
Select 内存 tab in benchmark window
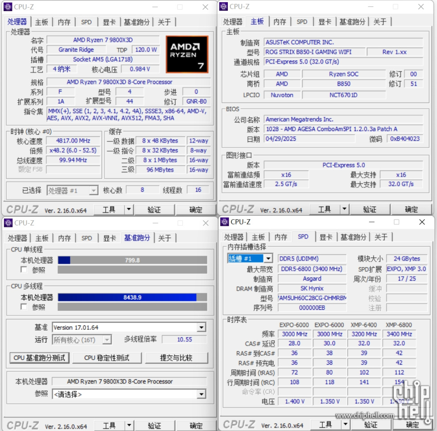(64, 238)
